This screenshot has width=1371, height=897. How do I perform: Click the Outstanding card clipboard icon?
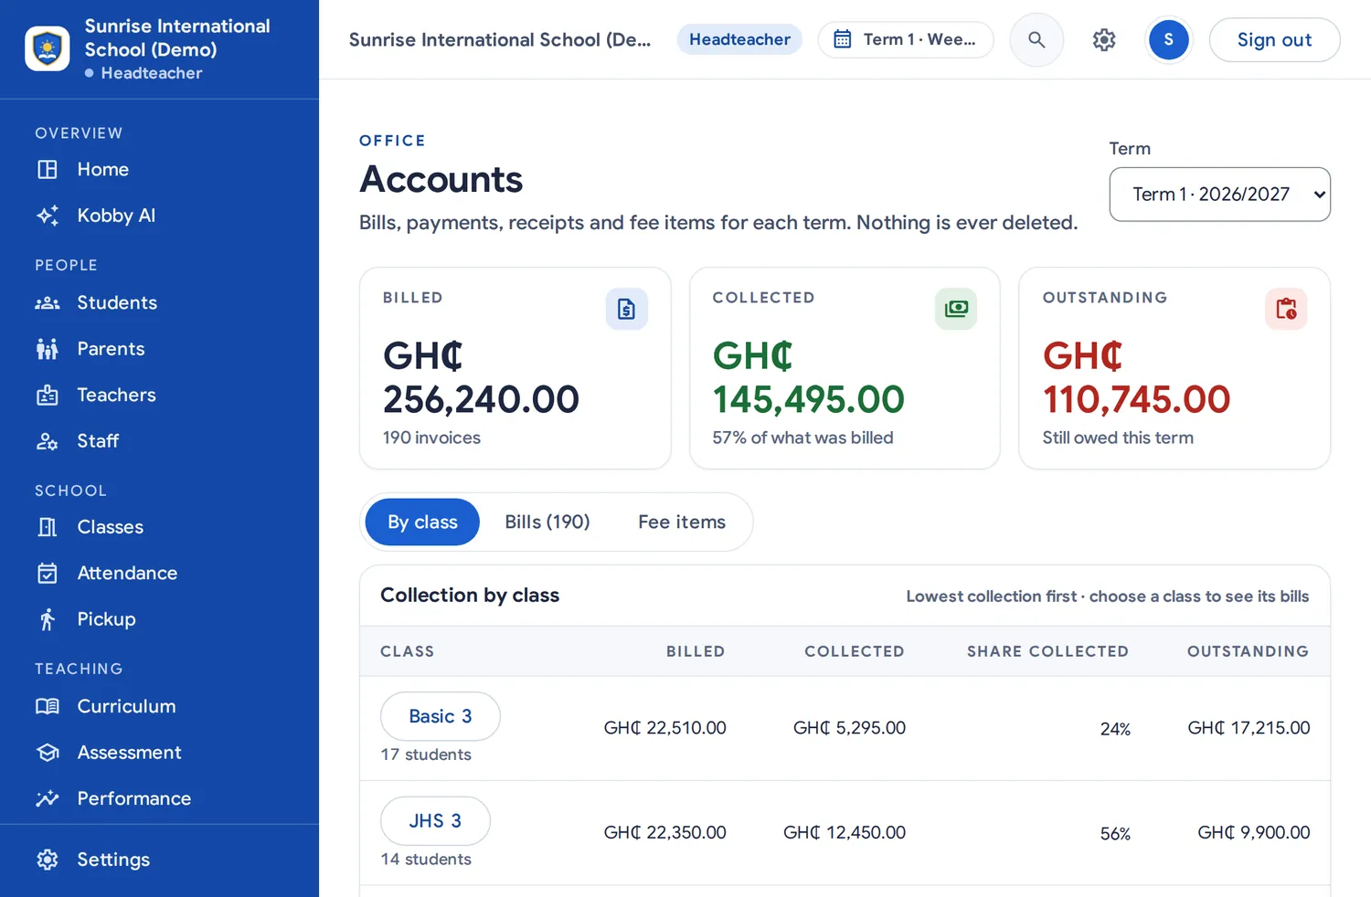pos(1286,309)
